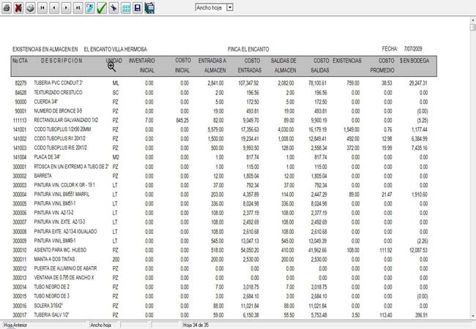Click the ASIENTO PARA WC. HUESO row
476x329 pixels.
tap(221, 250)
